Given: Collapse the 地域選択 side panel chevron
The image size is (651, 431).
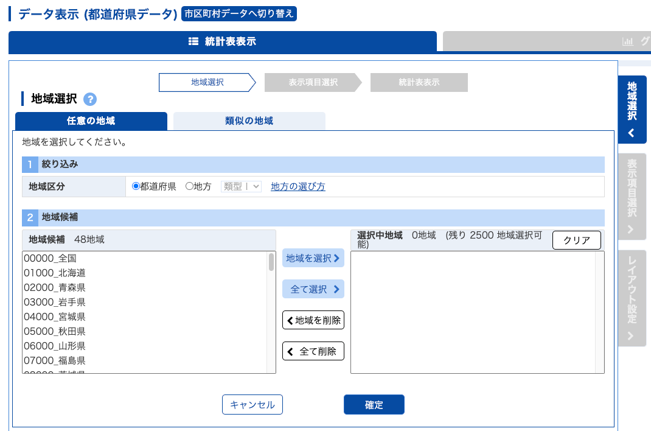Looking at the screenshot, I should click(x=631, y=133).
